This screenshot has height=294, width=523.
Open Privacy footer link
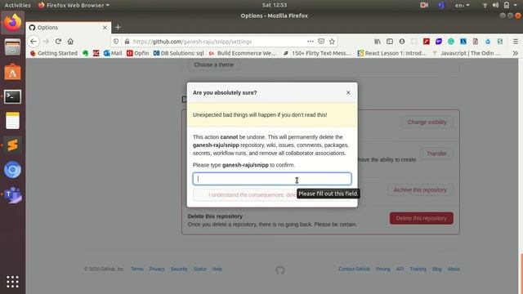157,269
